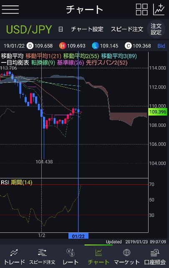The image size is (169, 268).
Task: Open the チャート bottom tab
Action: pos(98,257)
